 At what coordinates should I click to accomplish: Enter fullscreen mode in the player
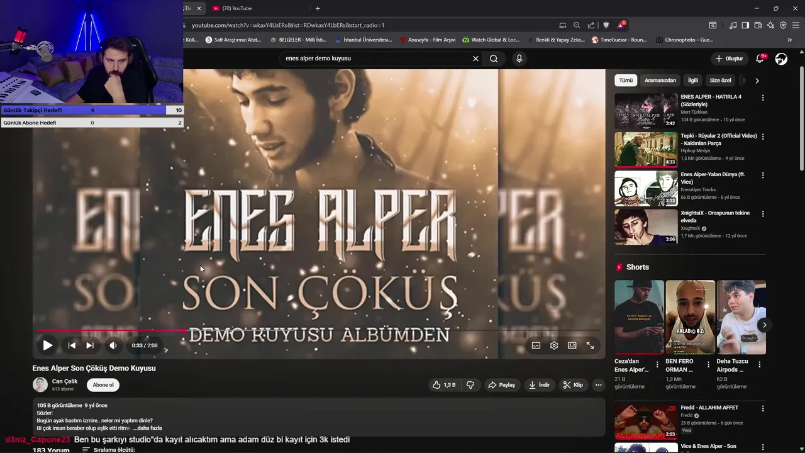(590, 345)
